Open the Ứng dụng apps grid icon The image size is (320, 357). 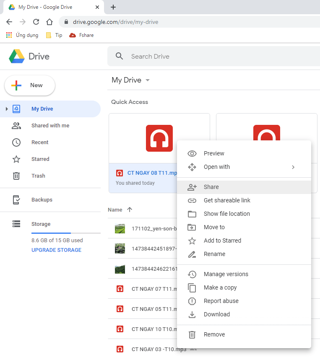9,35
